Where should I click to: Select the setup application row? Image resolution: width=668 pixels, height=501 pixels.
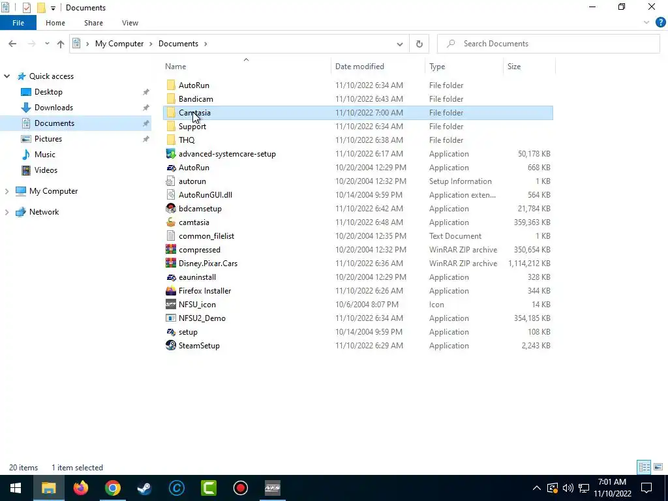358,332
